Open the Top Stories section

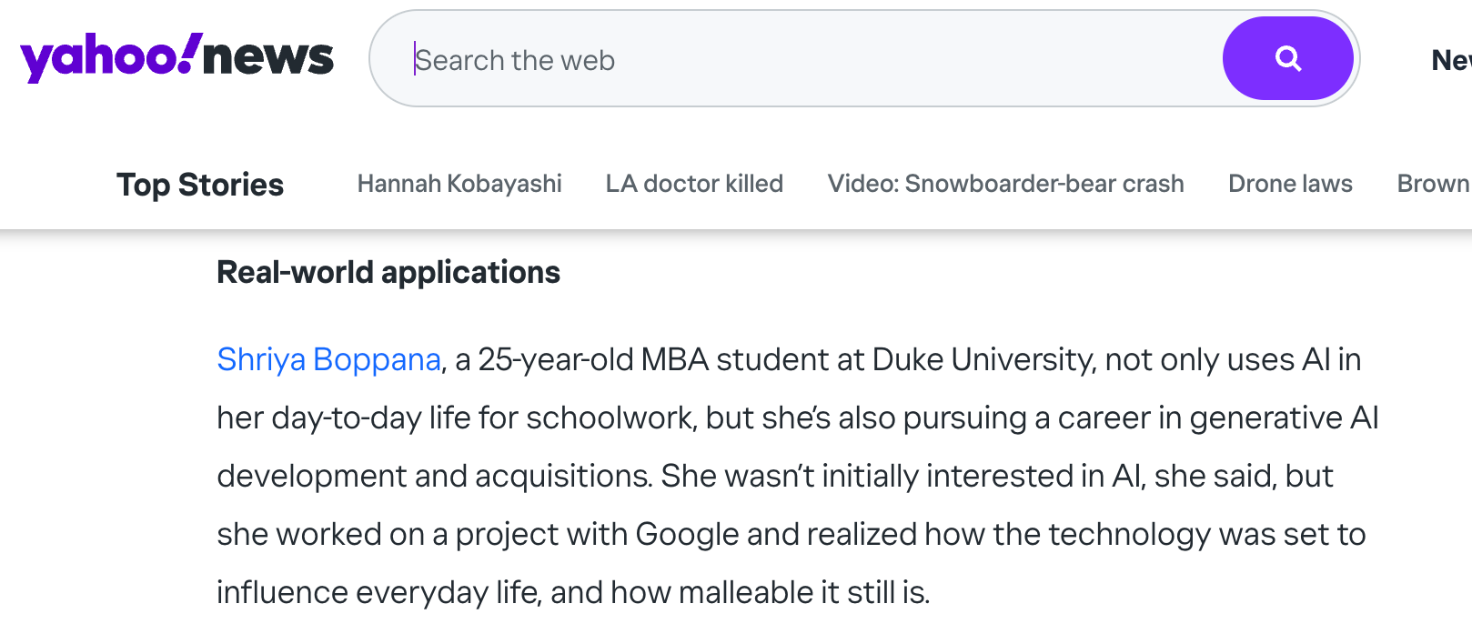click(200, 185)
